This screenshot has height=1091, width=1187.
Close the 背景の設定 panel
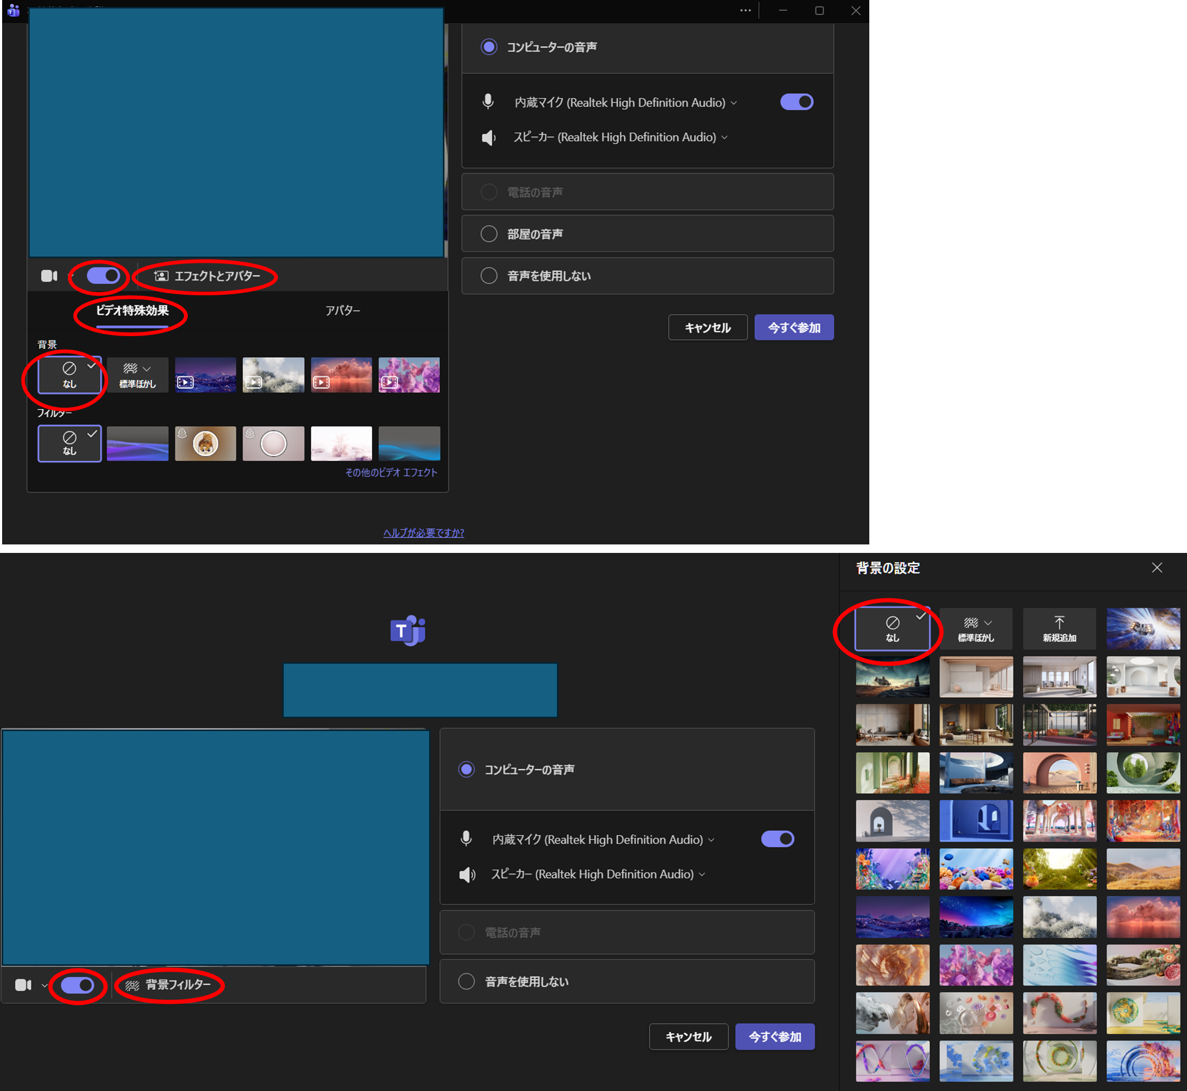[x=1157, y=567]
